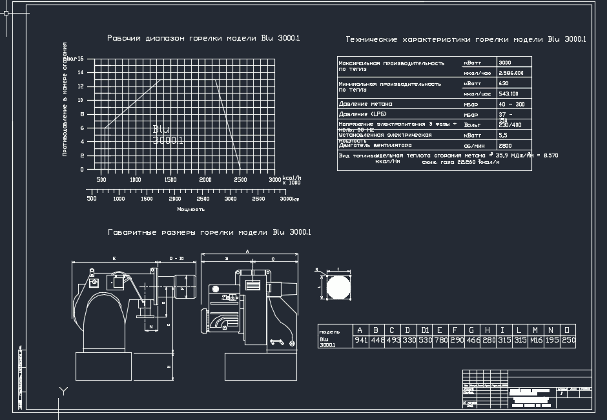Click the UCS Y-axis icon
This screenshot has width=607, height=420.
click(x=63, y=391)
